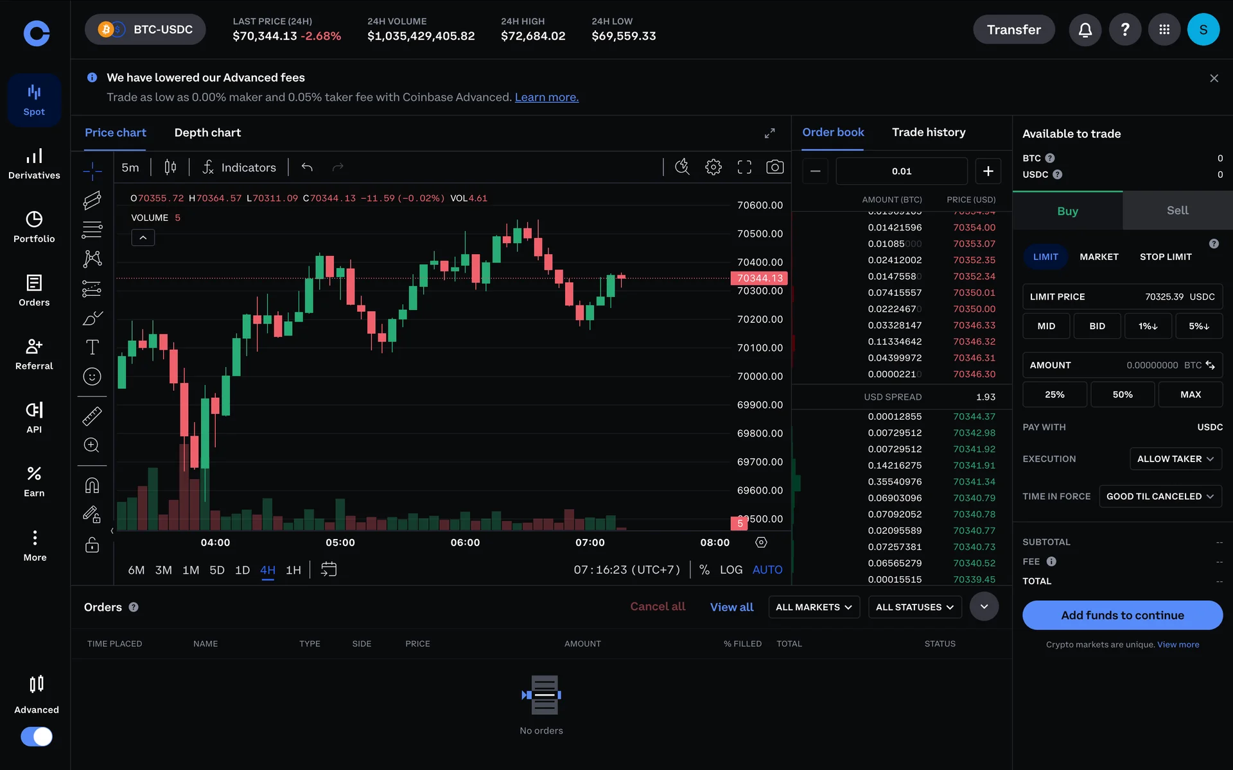Select the magnet mode tool
Viewport: 1233px width, 770px height.
coord(92,486)
